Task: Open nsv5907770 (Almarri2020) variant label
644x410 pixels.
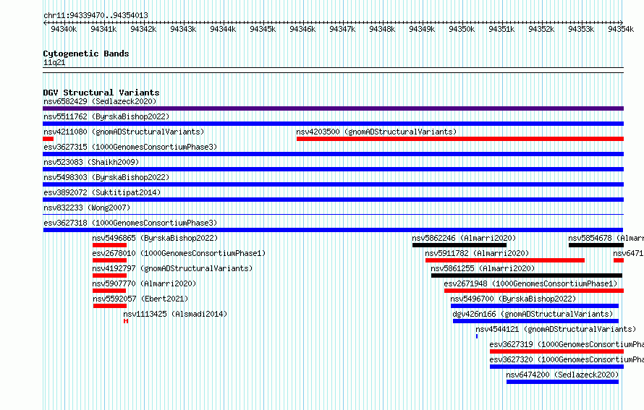Action: 144,283
